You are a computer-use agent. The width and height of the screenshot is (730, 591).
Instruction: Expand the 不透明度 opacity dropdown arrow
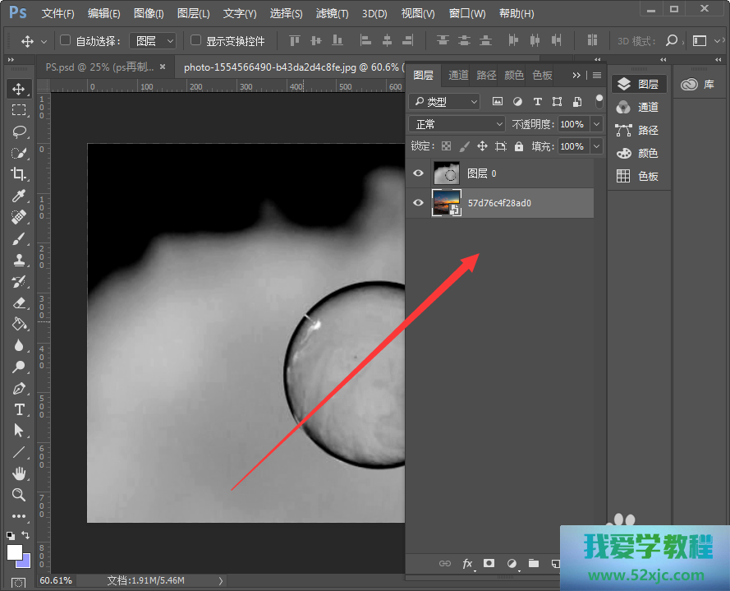tap(596, 124)
